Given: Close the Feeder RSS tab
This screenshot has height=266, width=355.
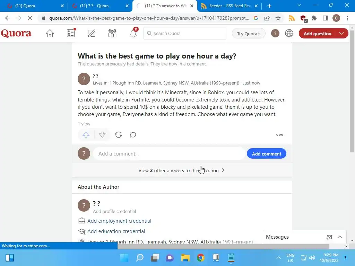Looking at the screenshot, I should (x=256, y=6).
